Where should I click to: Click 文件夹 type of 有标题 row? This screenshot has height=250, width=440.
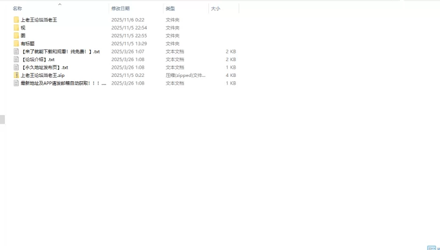pos(172,43)
